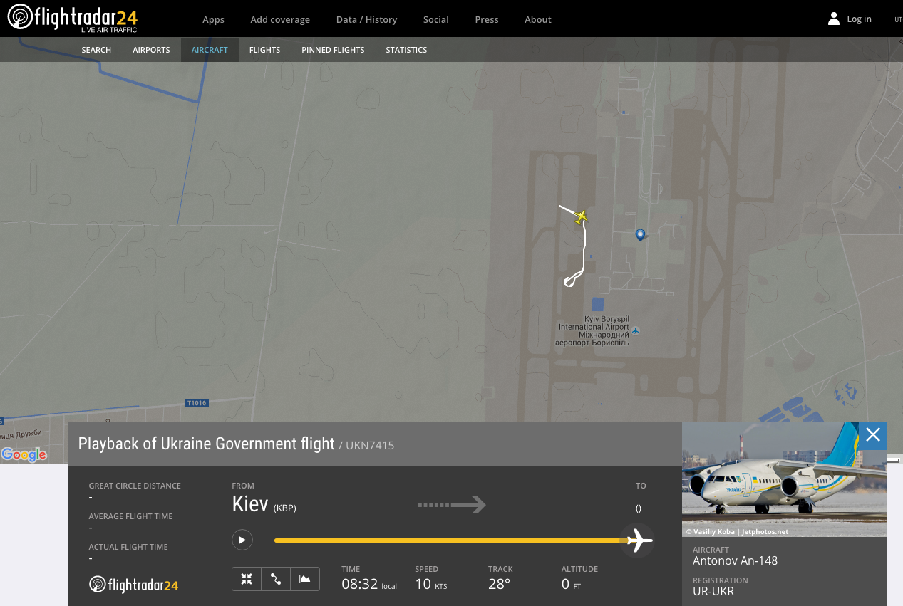Click the Flightradar24 logo in header
This screenshot has height=606, width=903.
73,19
